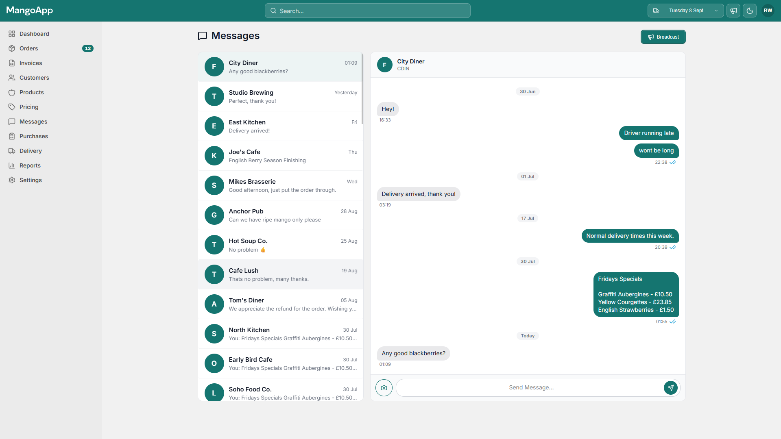Click City Diner avatar in chat header

[384, 65]
